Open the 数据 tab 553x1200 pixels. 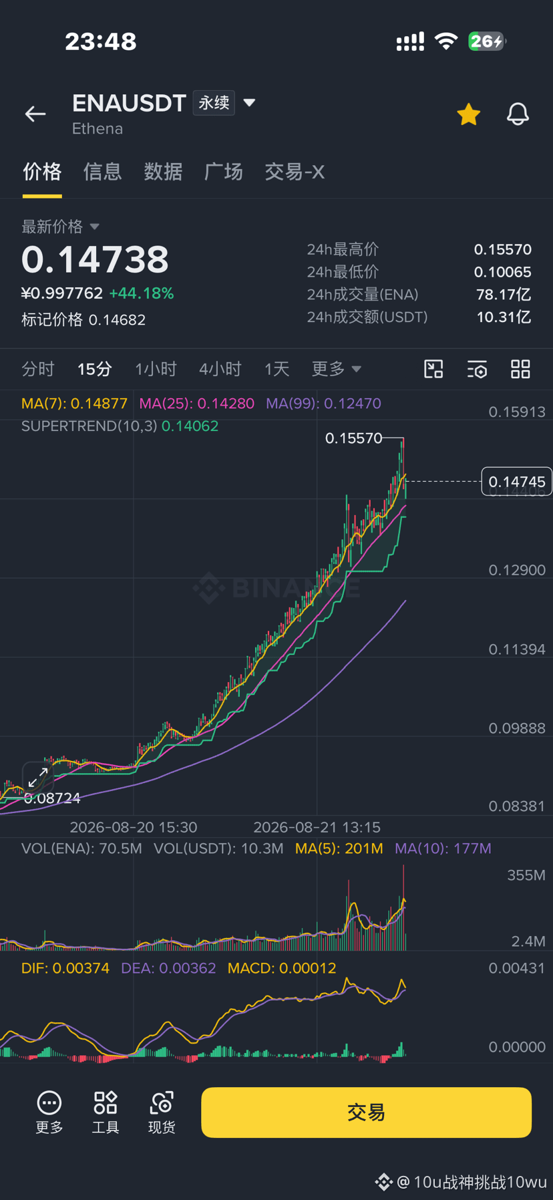click(163, 172)
